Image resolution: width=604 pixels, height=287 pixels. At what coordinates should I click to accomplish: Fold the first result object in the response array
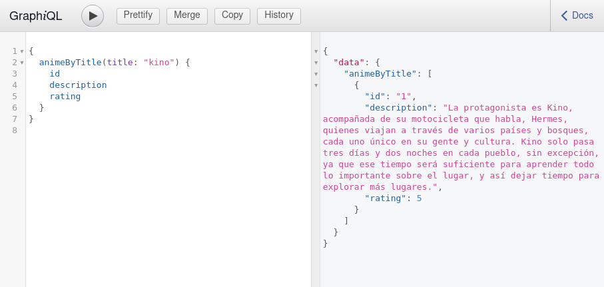[316, 85]
